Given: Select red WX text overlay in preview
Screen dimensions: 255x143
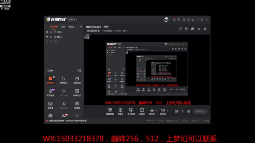Looking at the screenshot, I should point(148,103).
